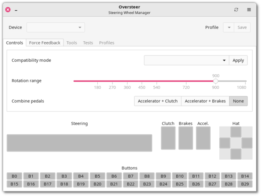Click the Accel. pedal indicator

pyautogui.click(x=203, y=138)
